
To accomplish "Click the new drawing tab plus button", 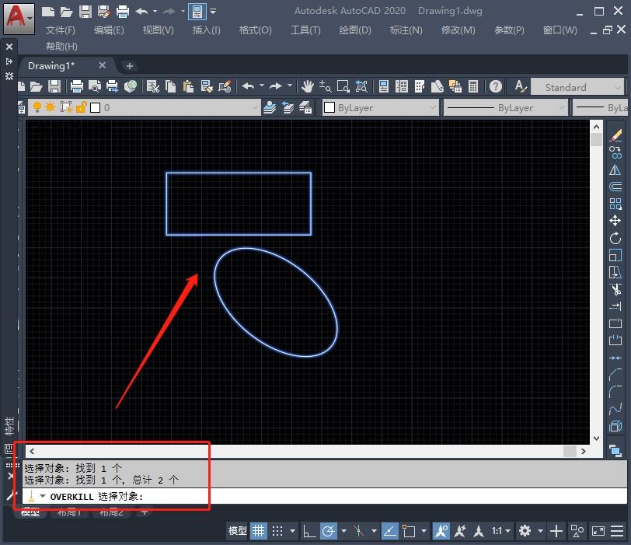I will [x=130, y=66].
